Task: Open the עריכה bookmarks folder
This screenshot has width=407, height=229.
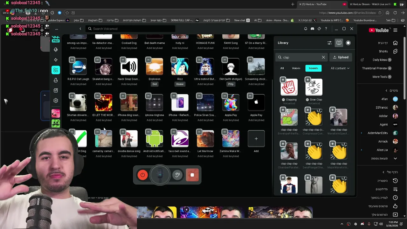Action: [x=113, y=20]
